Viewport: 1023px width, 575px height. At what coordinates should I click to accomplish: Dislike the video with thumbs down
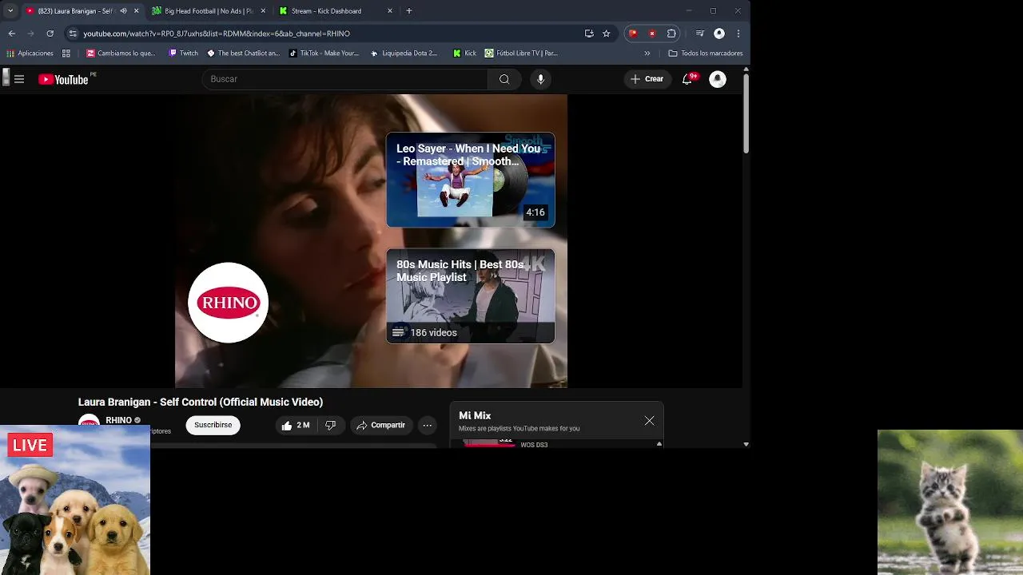[x=330, y=426]
